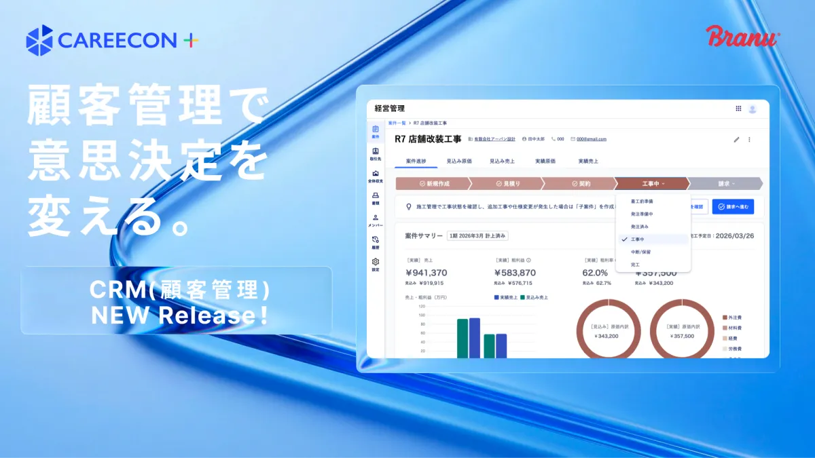This screenshot has width=815, height=458.
Task: Open the 書類 documents icon
Action: pyautogui.click(x=376, y=197)
